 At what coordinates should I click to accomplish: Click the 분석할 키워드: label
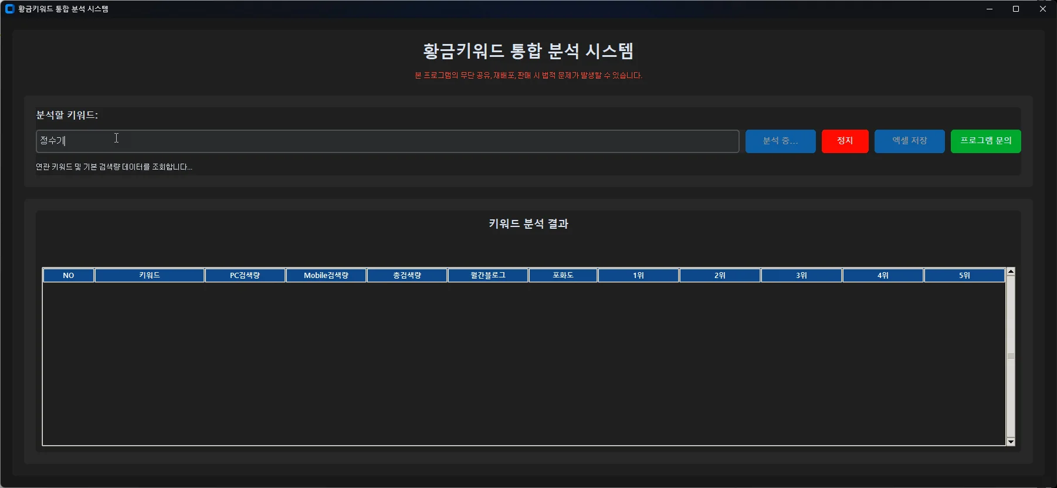[x=67, y=116]
